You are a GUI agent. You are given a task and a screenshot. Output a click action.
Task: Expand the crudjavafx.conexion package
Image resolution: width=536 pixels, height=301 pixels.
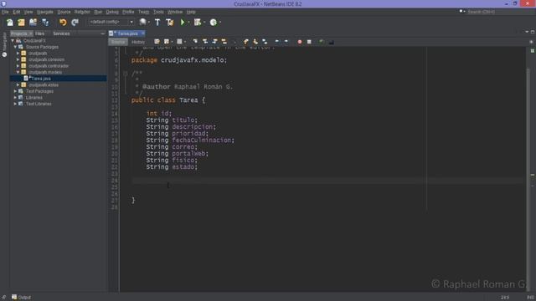(18, 59)
